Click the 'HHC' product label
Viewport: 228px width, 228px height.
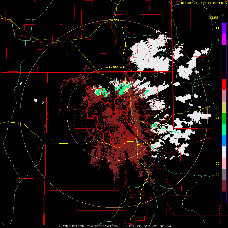coord(222,15)
